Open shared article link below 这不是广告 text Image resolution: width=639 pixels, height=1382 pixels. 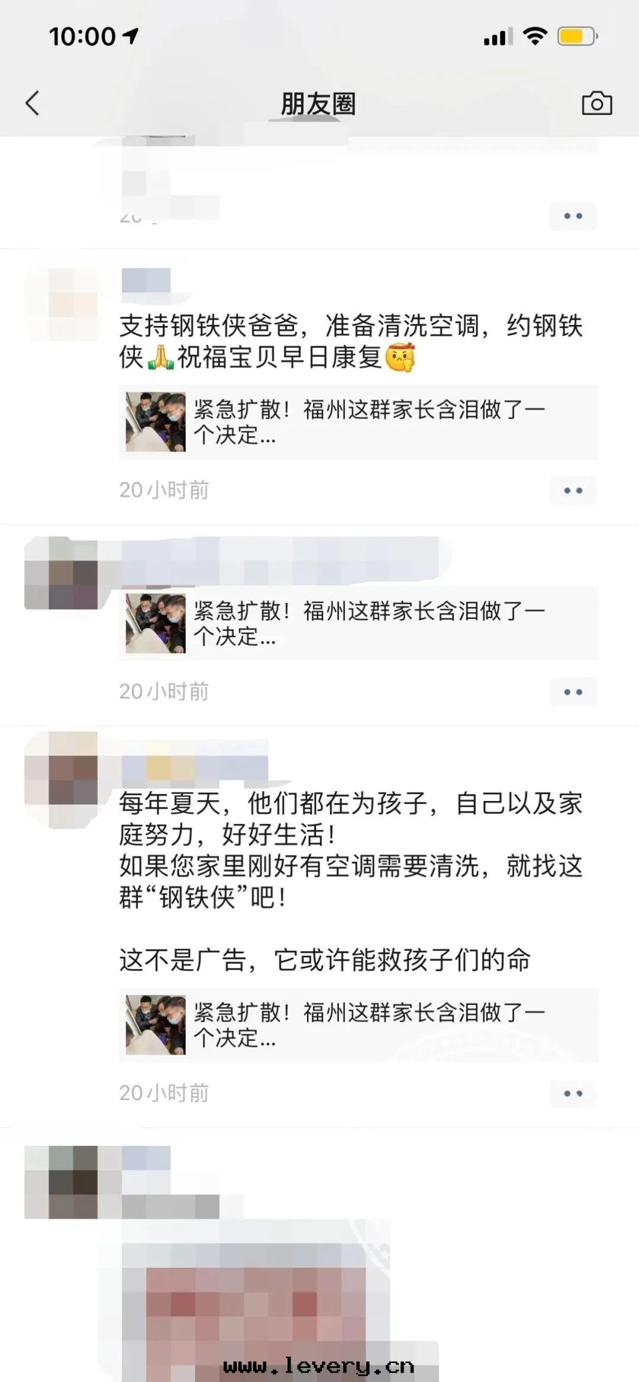[359, 1025]
